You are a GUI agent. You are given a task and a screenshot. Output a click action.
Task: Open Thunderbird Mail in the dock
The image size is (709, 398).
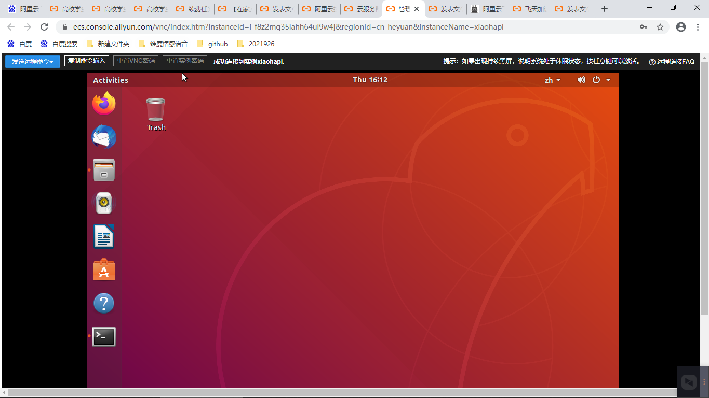104,137
